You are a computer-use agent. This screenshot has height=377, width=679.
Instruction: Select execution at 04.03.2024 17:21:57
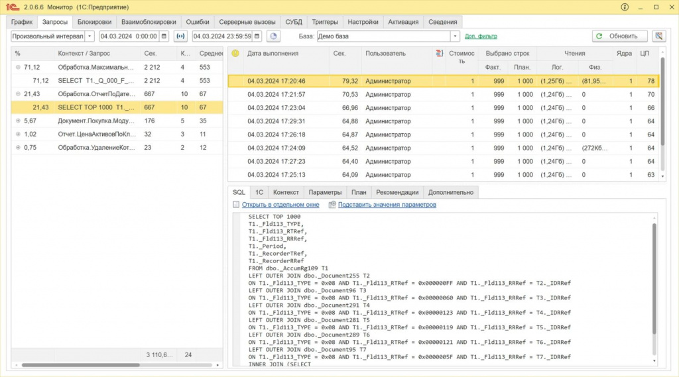pos(444,94)
